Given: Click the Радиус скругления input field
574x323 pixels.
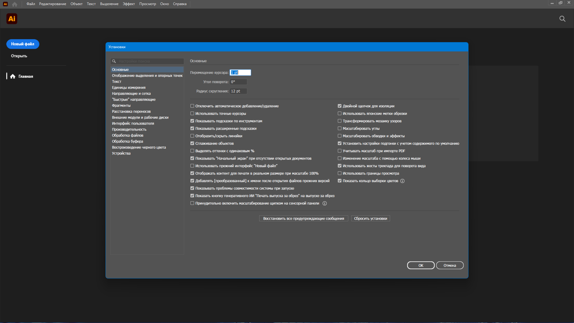Looking at the screenshot, I should pyautogui.click(x=238, y=91).
